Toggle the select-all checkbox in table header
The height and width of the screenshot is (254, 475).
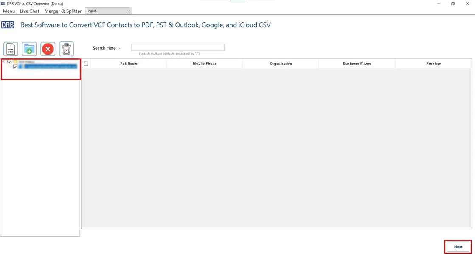(x=86, y=63)
